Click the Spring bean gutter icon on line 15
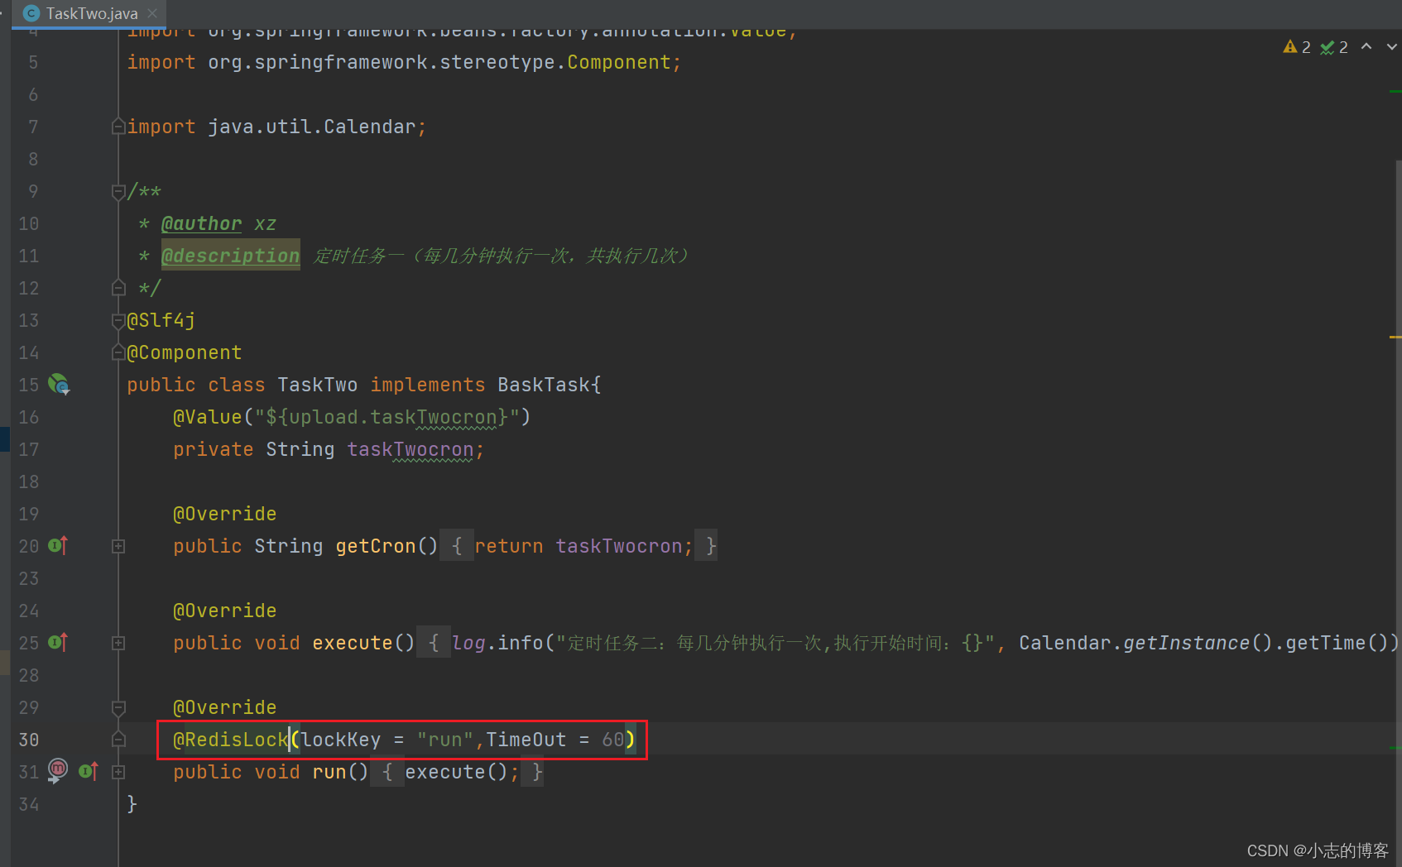 pyautogui.click(x=59, y=384)
